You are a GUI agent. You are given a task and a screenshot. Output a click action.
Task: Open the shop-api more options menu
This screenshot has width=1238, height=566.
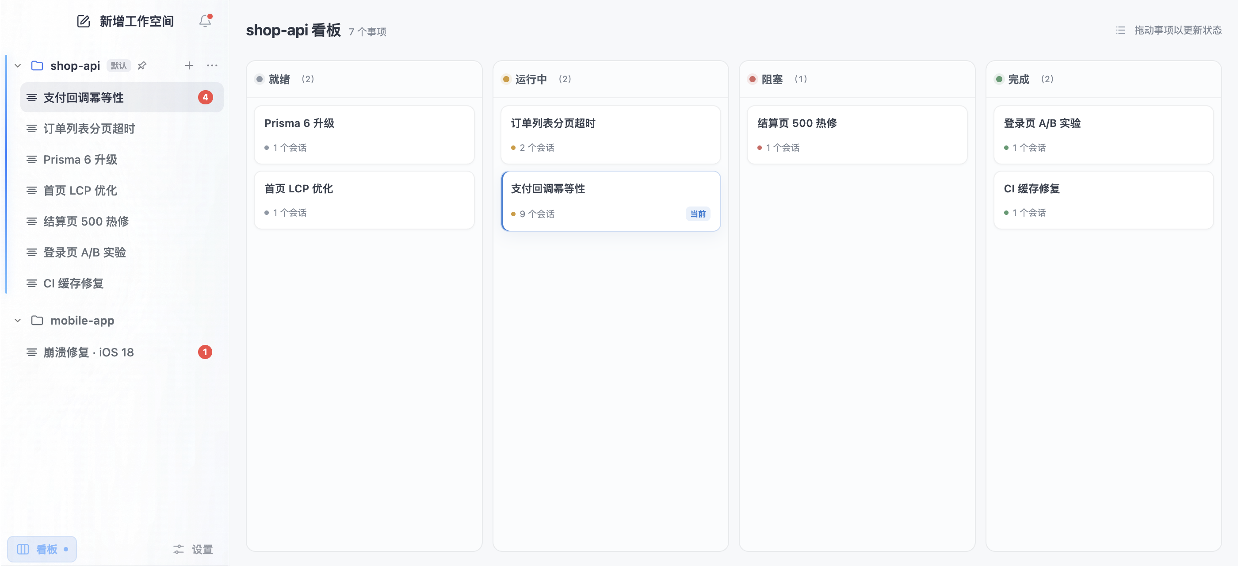pyautogui.click(x=212, y=65)
